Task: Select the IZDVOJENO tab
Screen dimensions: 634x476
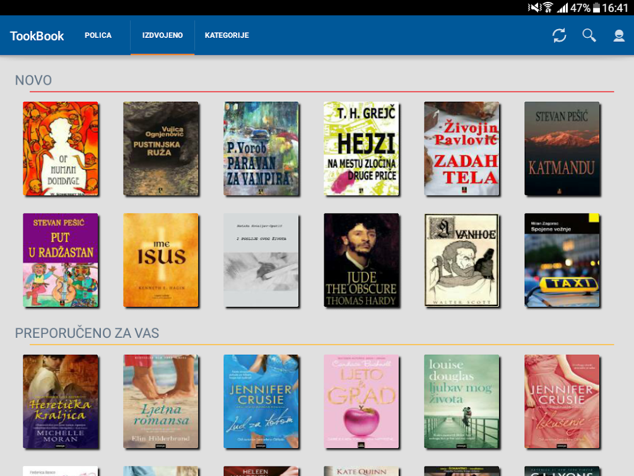Action: coord(163,35)
